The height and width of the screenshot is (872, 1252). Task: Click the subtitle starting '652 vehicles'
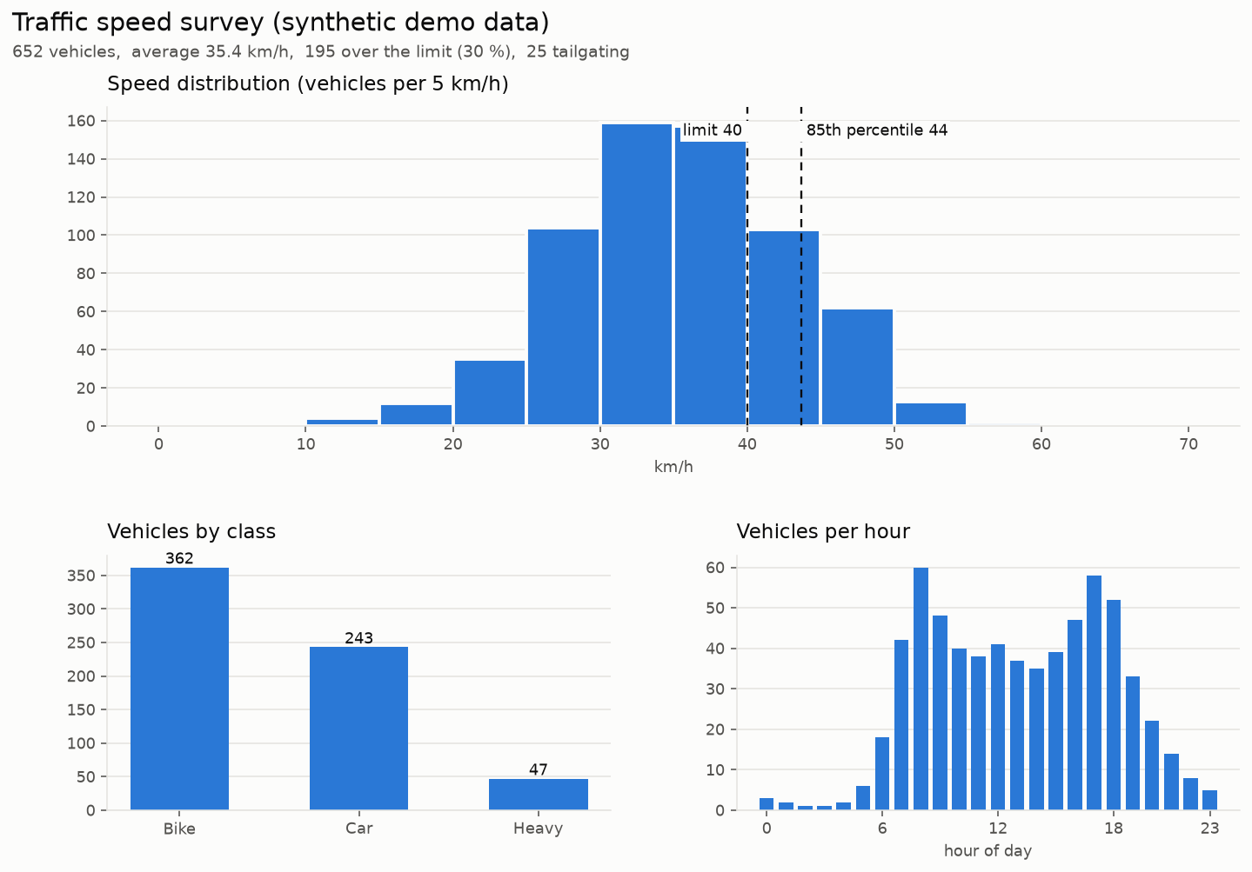click(321, 52)
